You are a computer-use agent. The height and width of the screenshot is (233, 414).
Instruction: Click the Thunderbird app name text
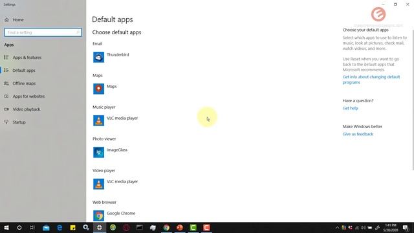tap(118, 54)
